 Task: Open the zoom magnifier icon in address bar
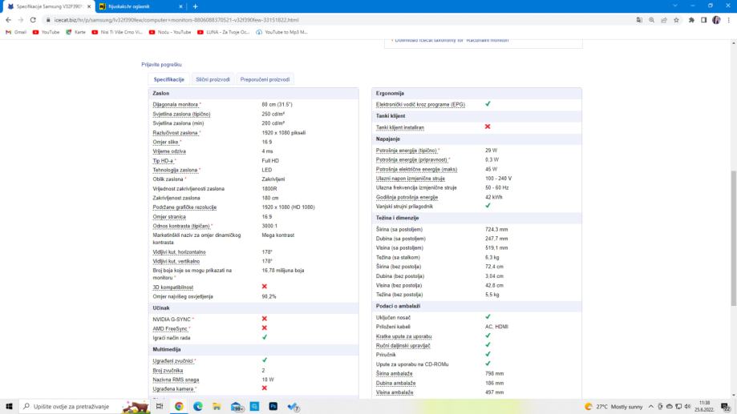[651, 19]
